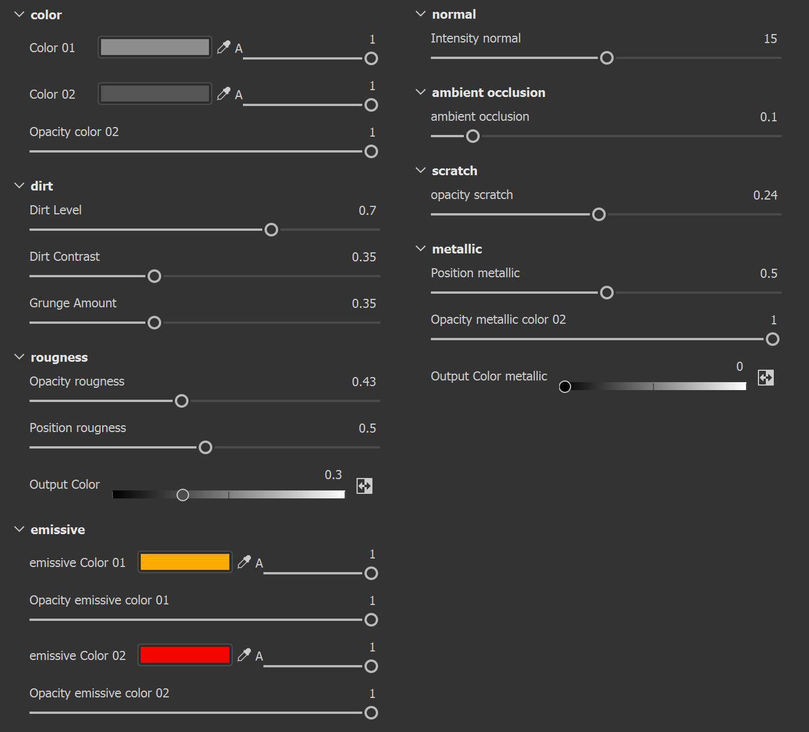Open the Color 01 gray swatch
This screenshot has width=809, height=732.
click(x=154, y=47)
